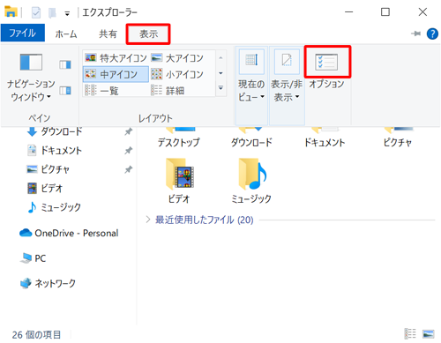This screenshot has height=343, width=441.
Task: Select the ビデオ folder icon in the file area
Action: pos(180,174)
